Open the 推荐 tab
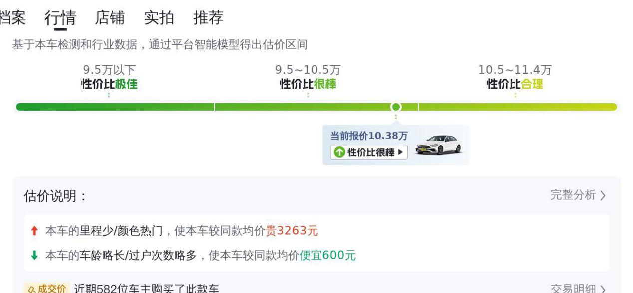This screenshot has height=293, width=633. [208, 18]
